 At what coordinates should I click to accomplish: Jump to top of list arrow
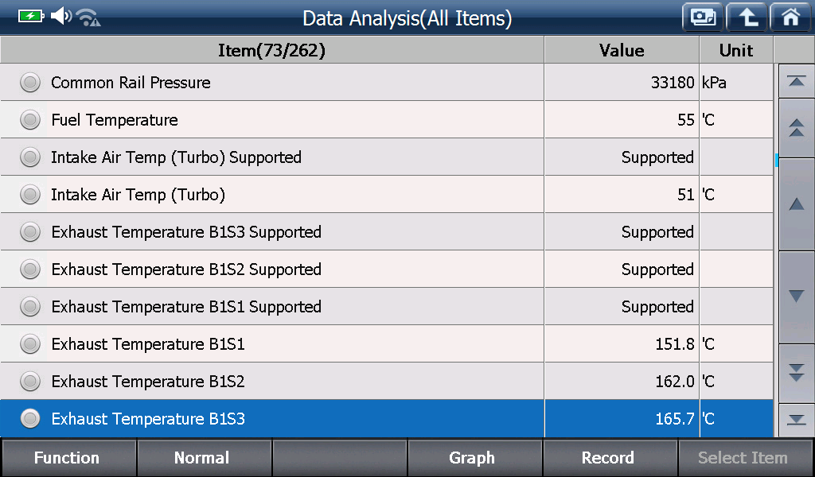click(796, 81)
